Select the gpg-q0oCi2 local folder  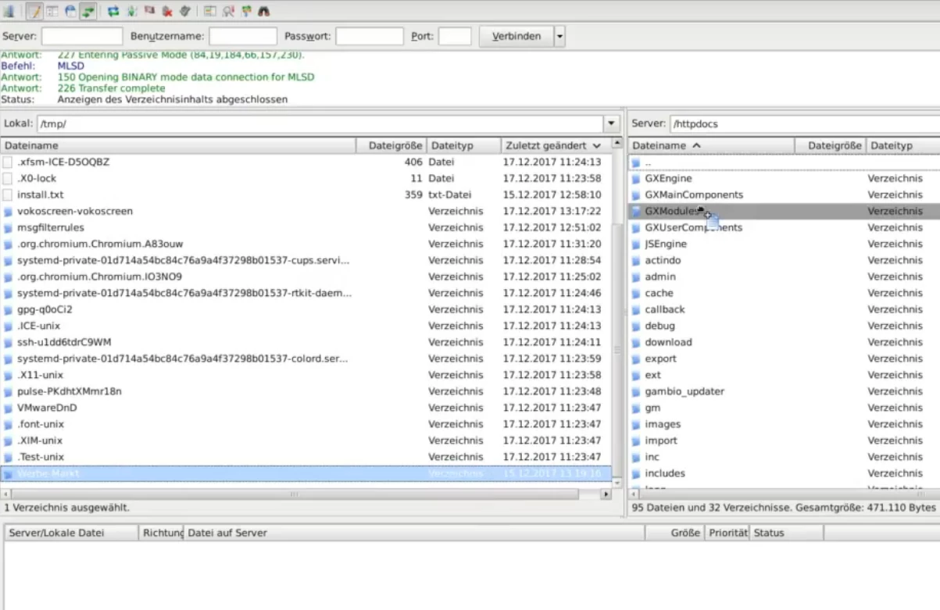(306, 309)
